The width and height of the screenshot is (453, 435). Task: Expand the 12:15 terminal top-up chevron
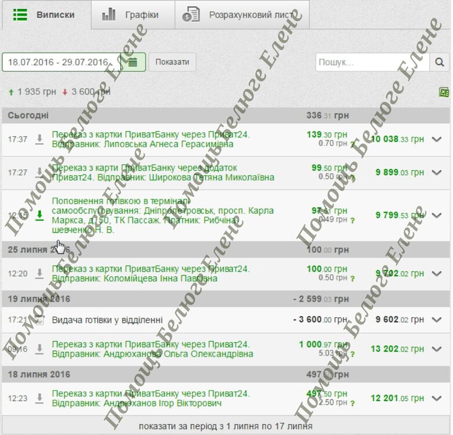(x=437, y=215)
